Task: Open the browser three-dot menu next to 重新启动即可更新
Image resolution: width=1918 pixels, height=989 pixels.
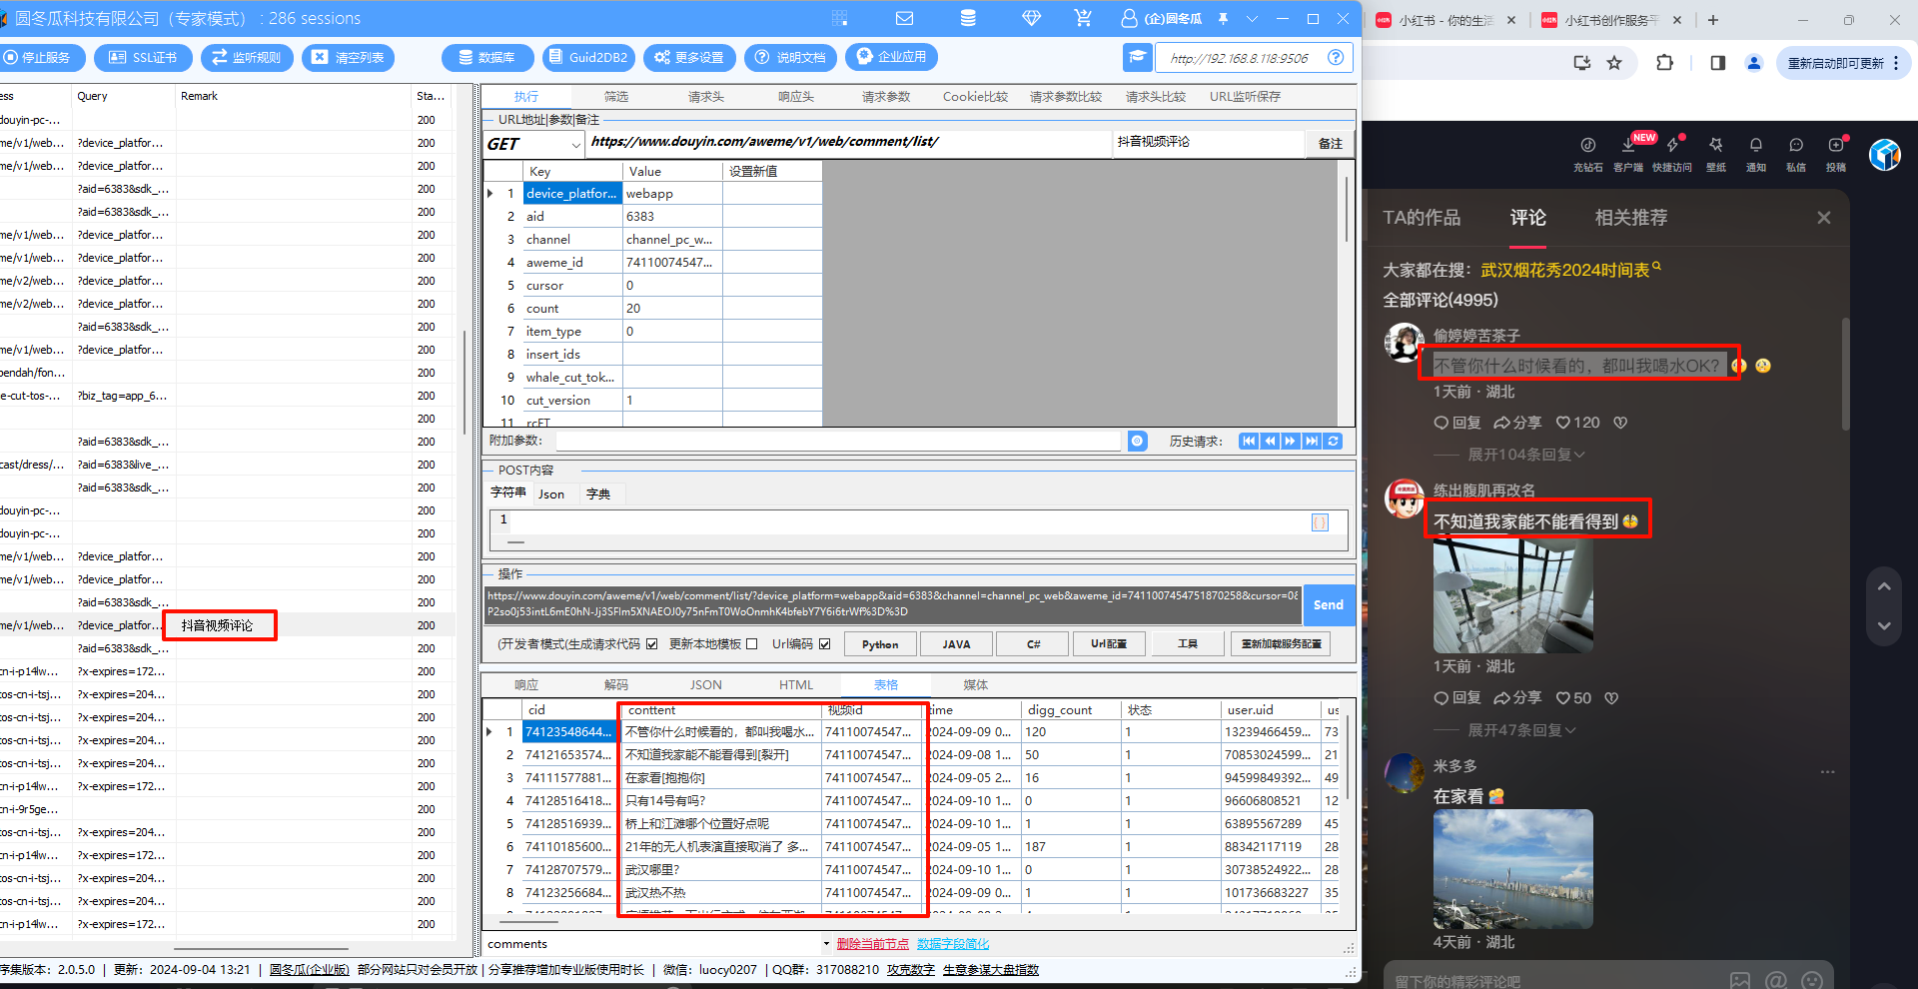Action: (x=1896, y=63)
